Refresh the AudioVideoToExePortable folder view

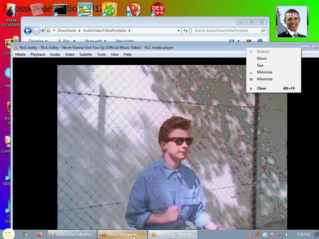(x=186, y=31)
